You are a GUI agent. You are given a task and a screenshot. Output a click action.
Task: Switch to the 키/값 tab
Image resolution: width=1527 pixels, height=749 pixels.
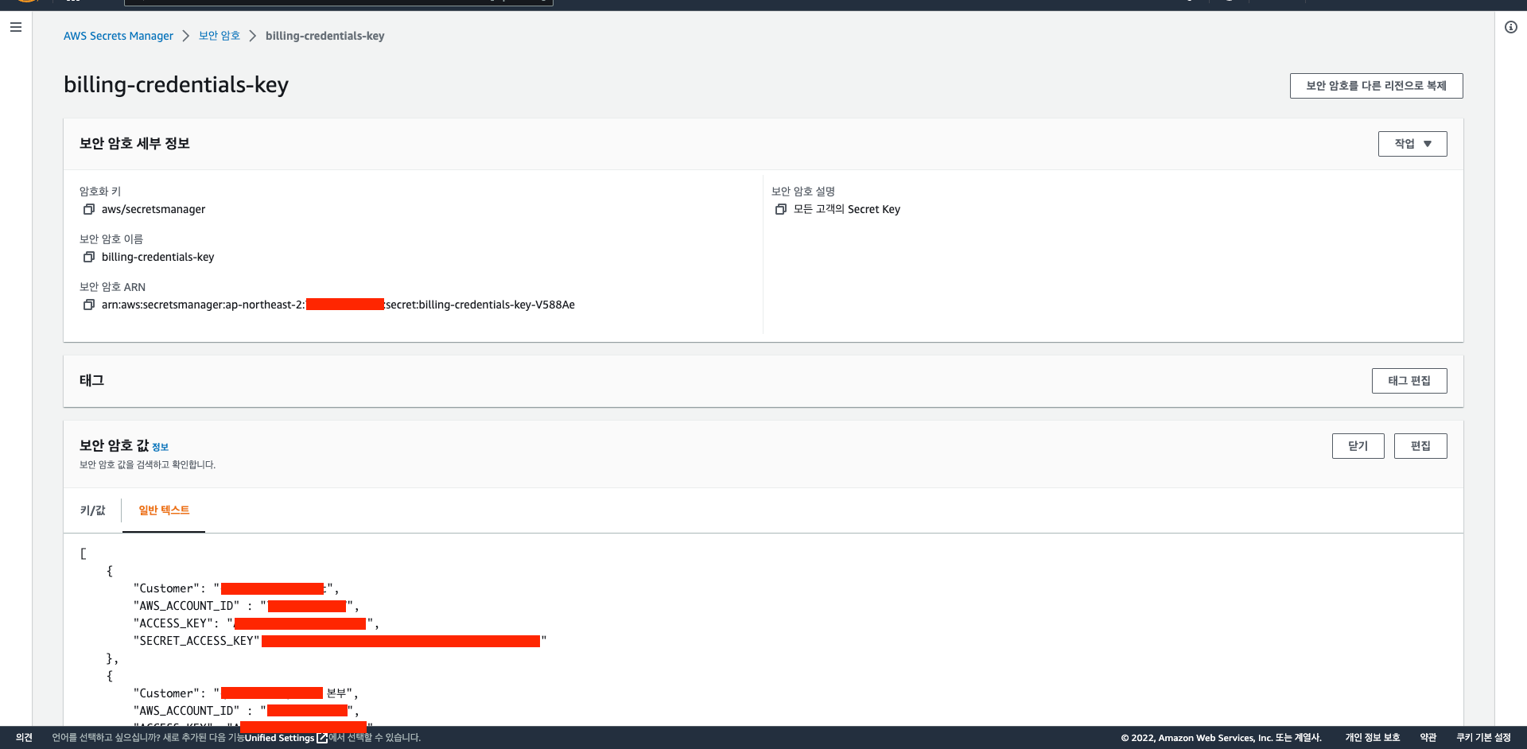tap(92, 510)
